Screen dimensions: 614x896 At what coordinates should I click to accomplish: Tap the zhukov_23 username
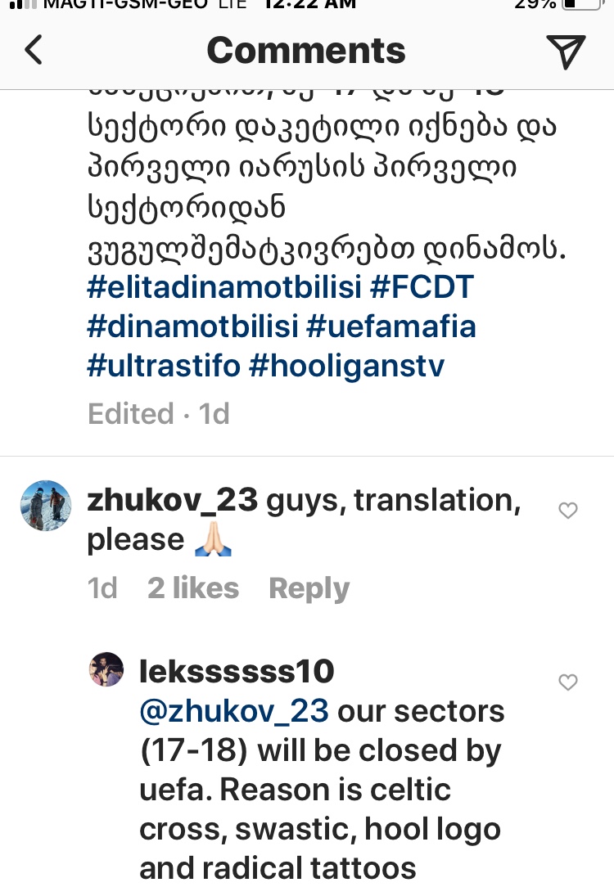173,500
